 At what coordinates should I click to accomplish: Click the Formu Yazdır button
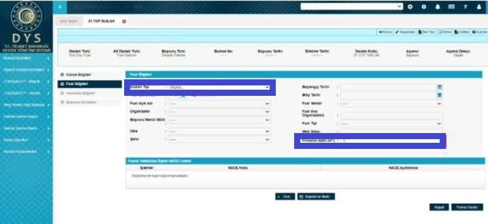point(467,208)
